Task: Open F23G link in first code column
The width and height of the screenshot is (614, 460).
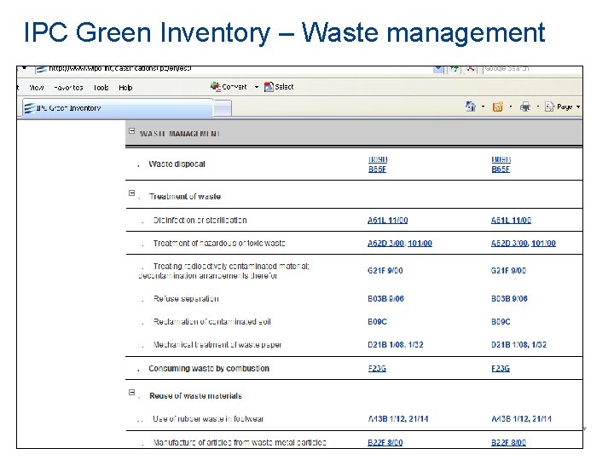Action: click(x=377, y=369)
